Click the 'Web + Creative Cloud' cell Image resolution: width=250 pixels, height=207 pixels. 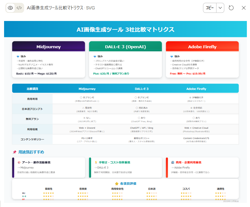pyautogui.click(x=196, y=128)
